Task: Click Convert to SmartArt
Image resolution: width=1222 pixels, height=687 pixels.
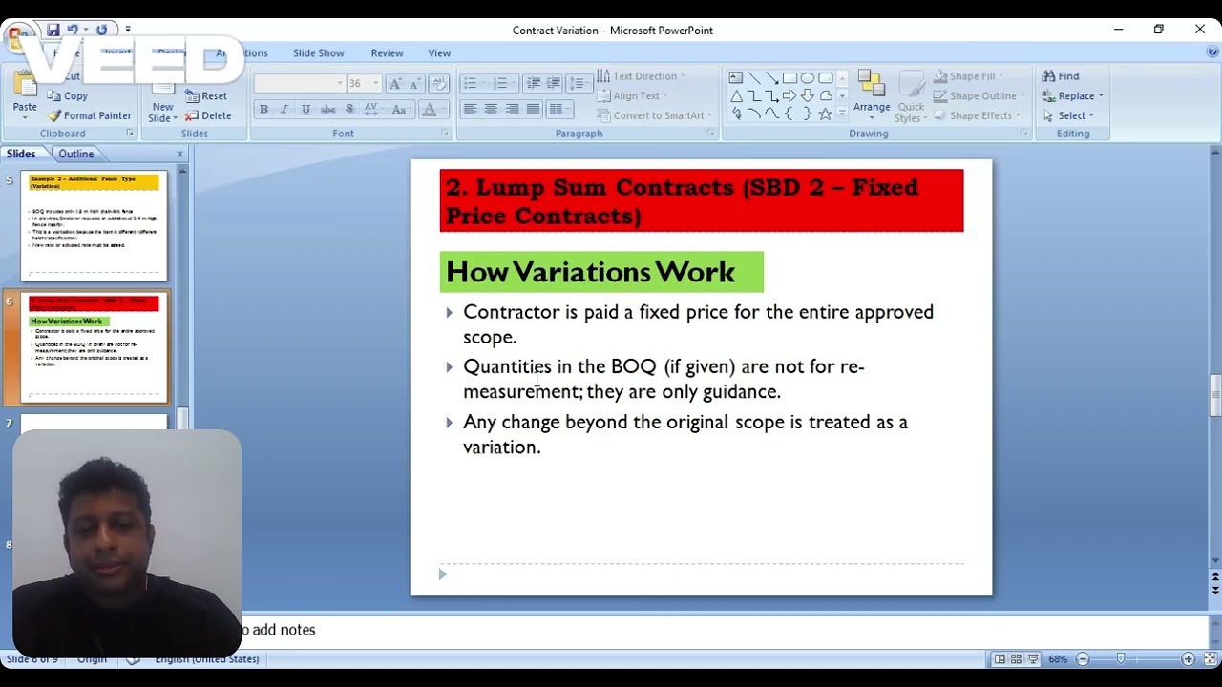Action: (x=655, y=115)
